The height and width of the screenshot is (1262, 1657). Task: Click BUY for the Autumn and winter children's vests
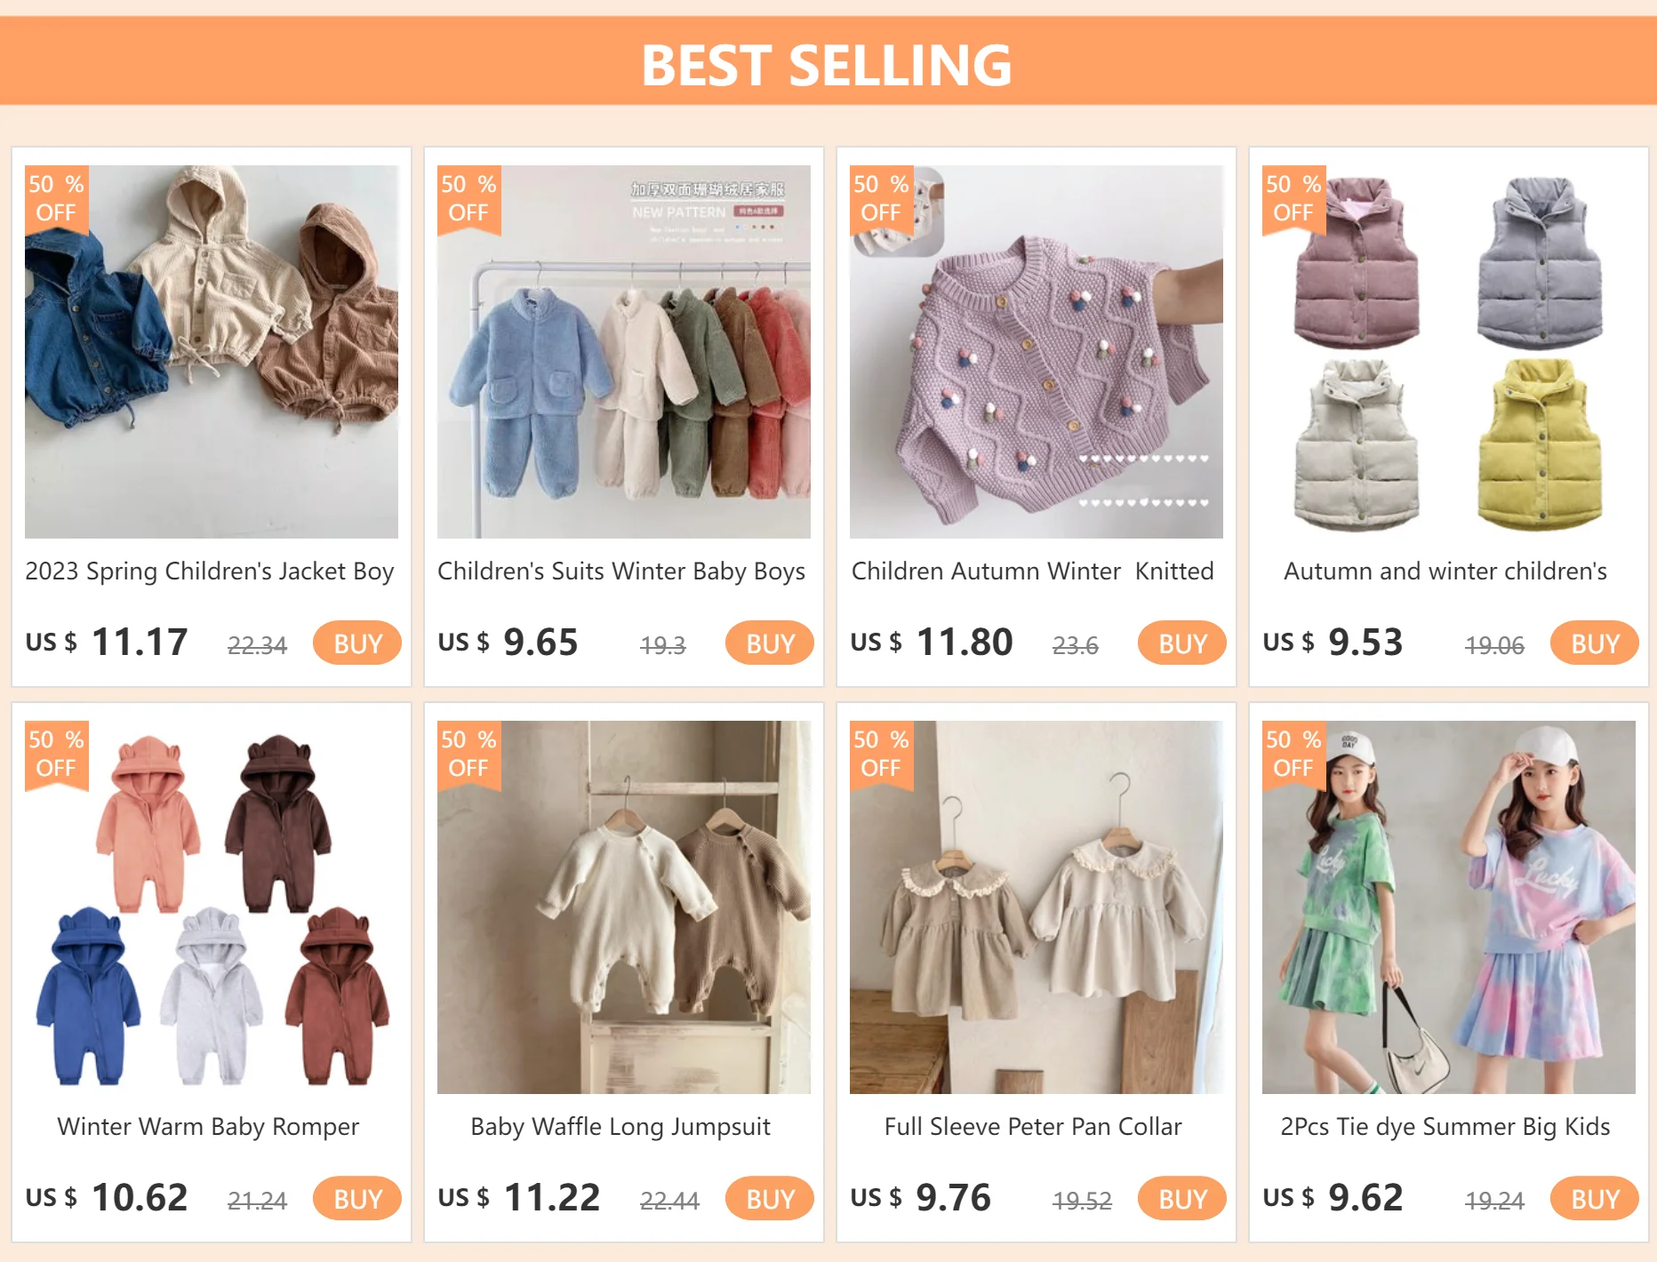[1595, 643]
